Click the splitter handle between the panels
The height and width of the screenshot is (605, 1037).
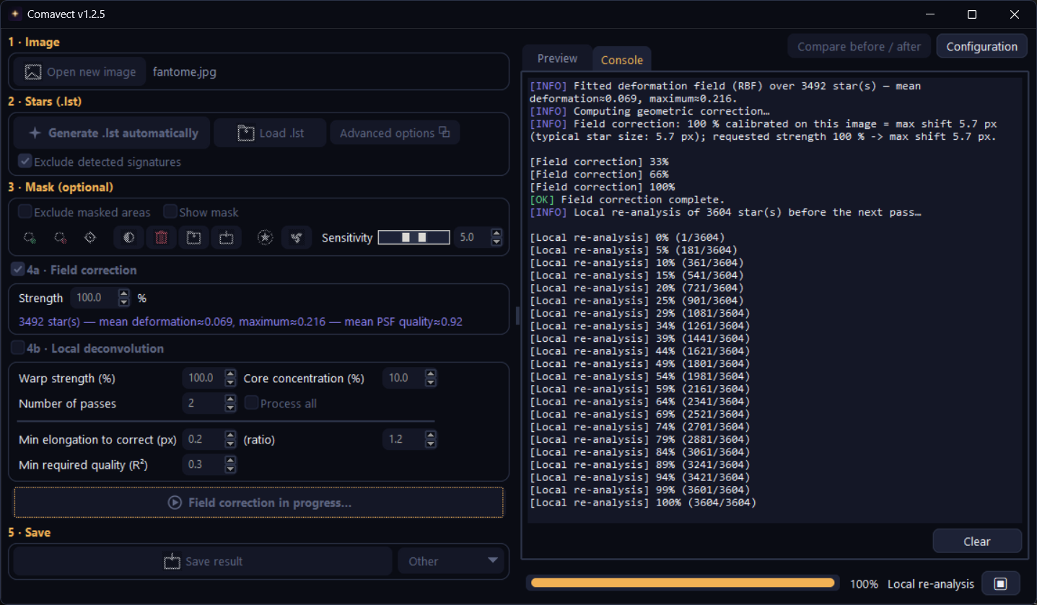pyautogui.click(x=516, y=315)
